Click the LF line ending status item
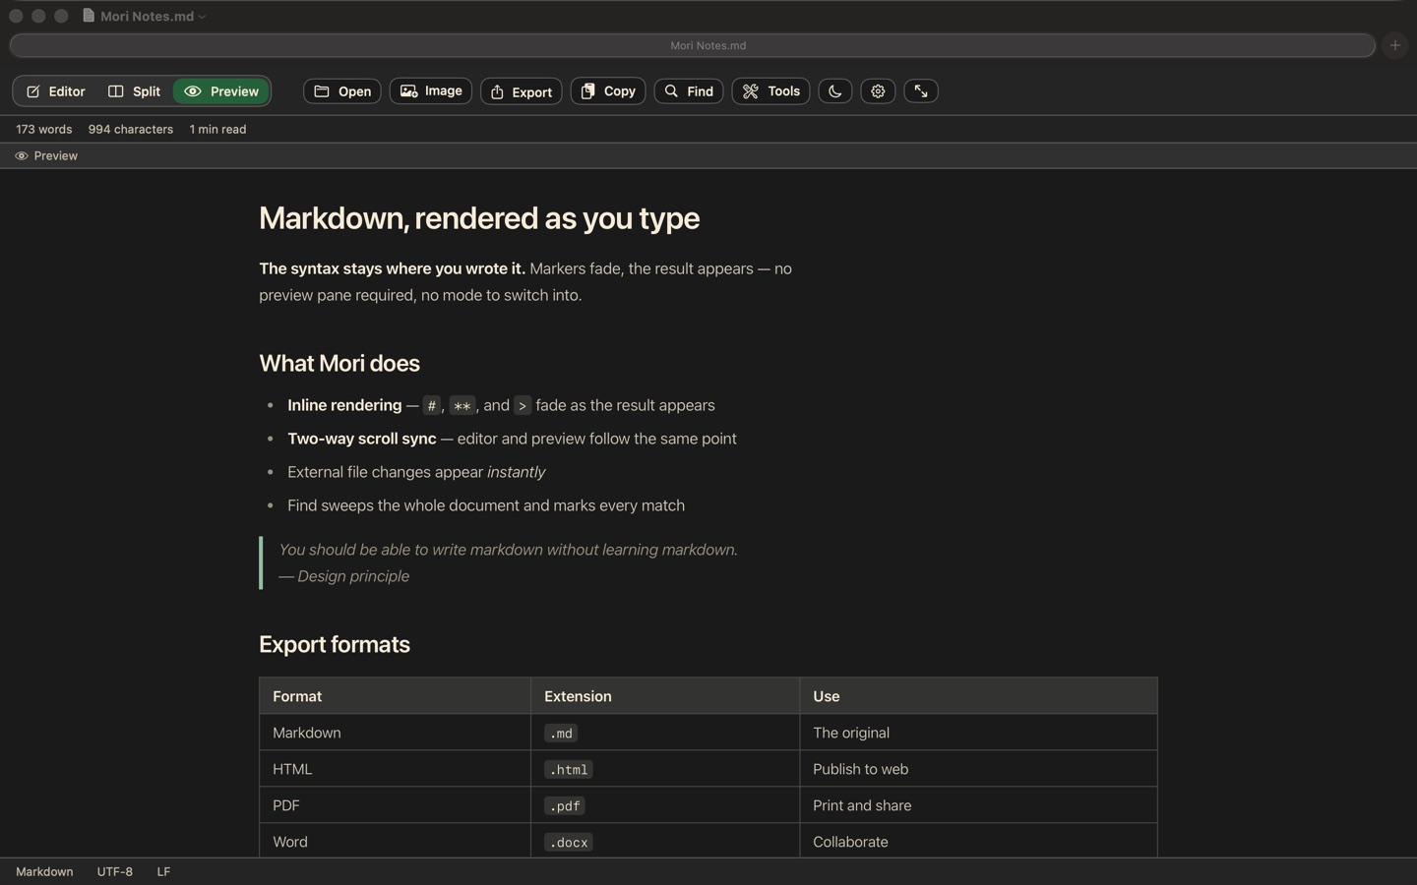This screenshot has width=1417, height=885. 163,872
